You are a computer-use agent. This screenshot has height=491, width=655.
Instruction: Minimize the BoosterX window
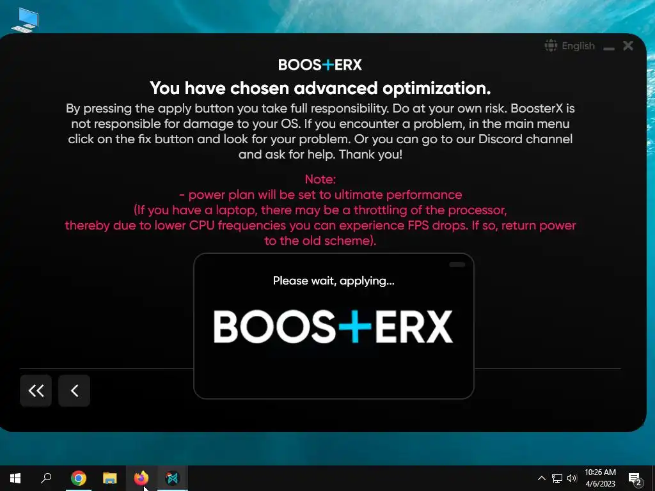tap(609, 49)
